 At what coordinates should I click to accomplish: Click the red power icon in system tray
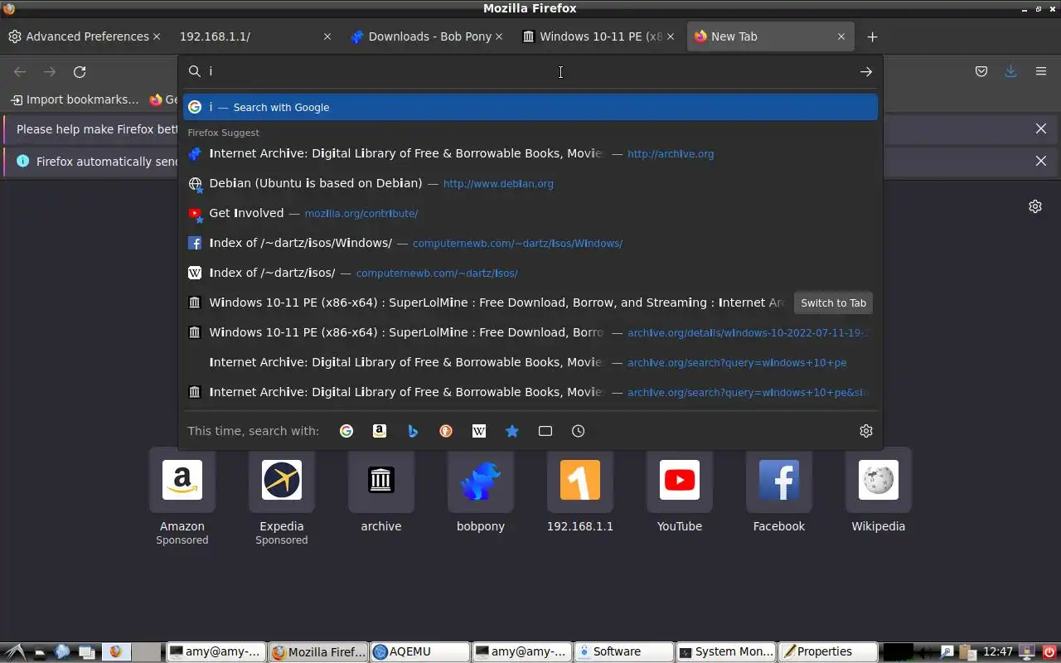pyautogui.click(x=1049, y=652)
